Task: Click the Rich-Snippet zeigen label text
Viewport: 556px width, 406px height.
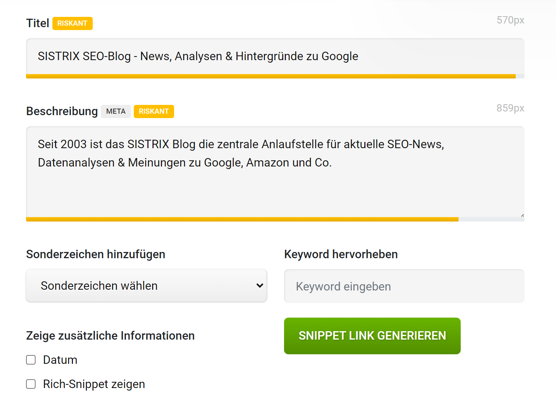Action: click(94, 384)
